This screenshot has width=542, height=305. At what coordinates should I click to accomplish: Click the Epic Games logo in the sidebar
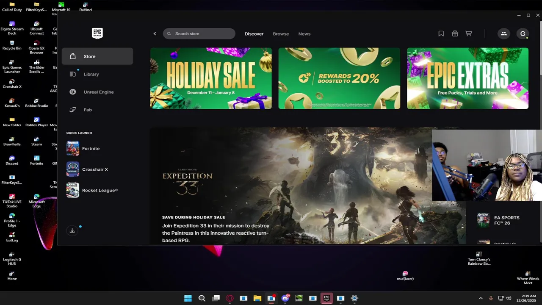pos(97,33)
